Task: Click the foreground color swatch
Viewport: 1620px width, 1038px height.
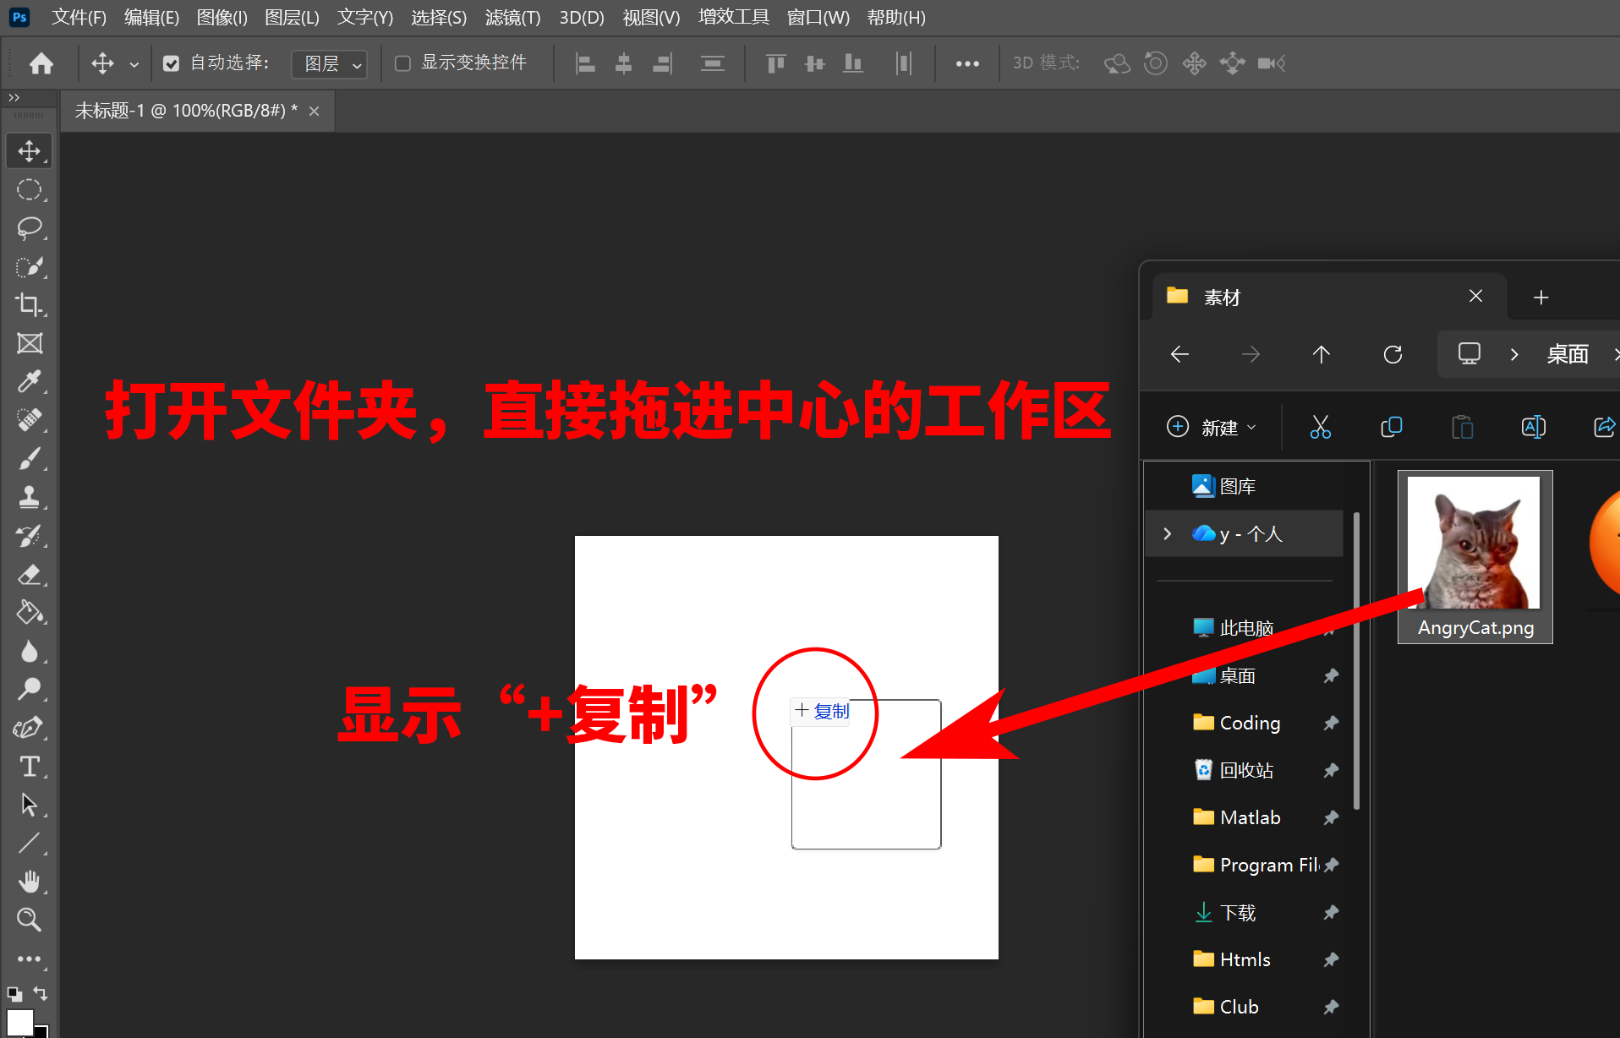Action: (19, 1023)
